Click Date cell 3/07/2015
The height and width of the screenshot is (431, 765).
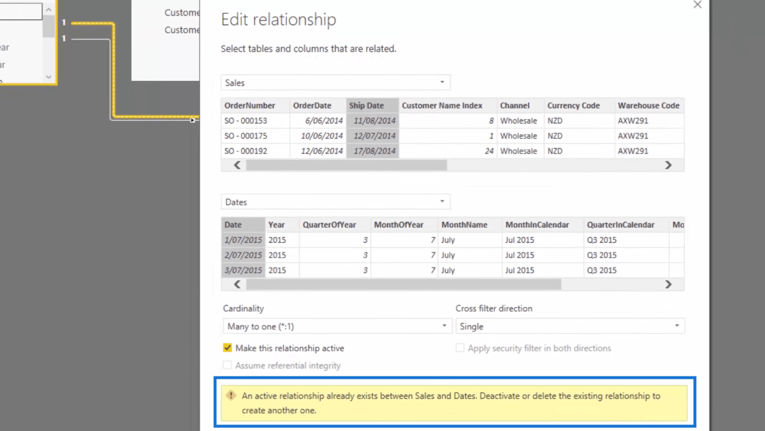(x=243, y=270)
